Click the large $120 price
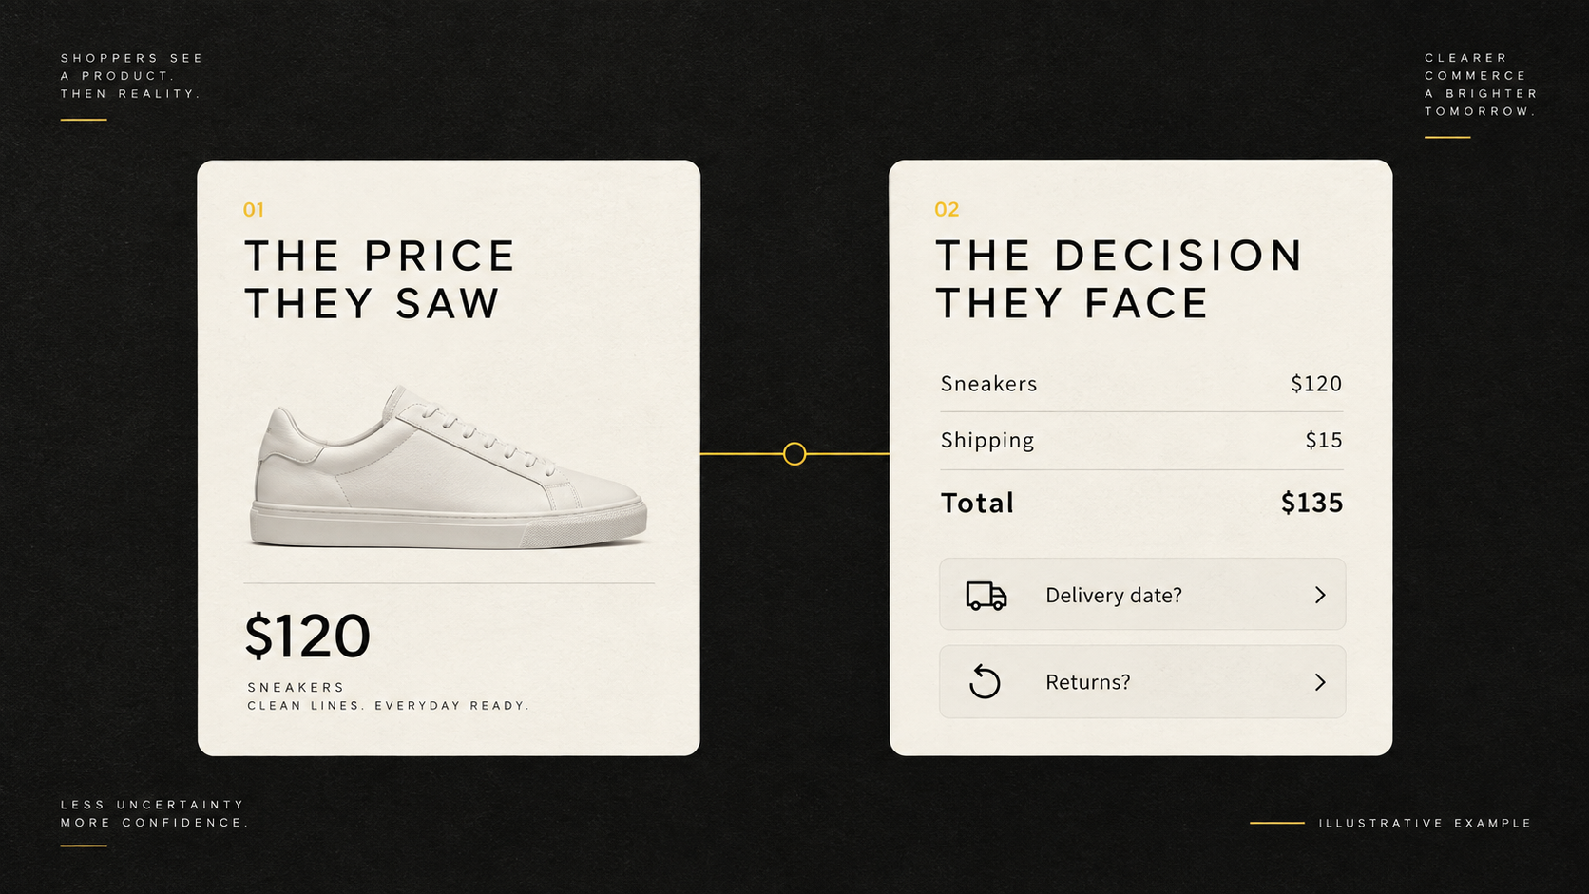Image resolution: width=1589 pixels, height=894 pixels. (308, 636)
